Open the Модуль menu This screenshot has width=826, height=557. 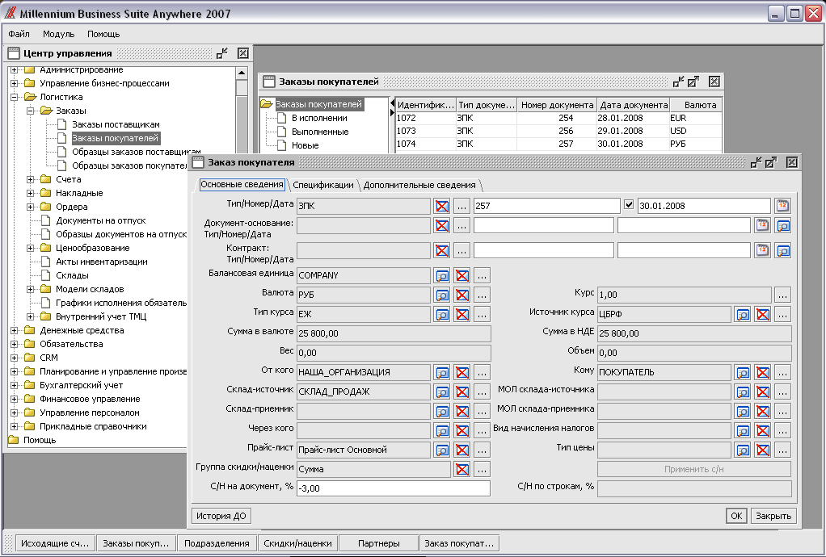pos(58,34)
